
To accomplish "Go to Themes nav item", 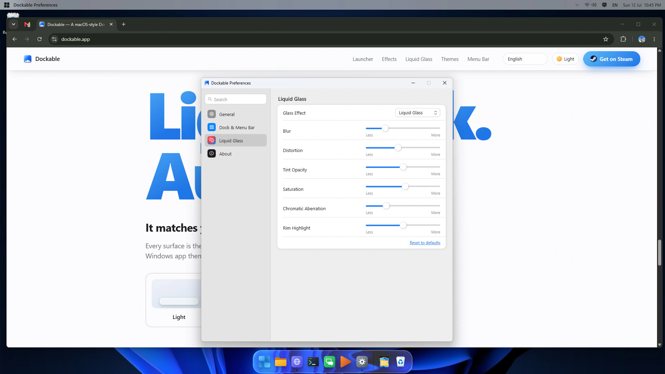I will pos(450,59).
